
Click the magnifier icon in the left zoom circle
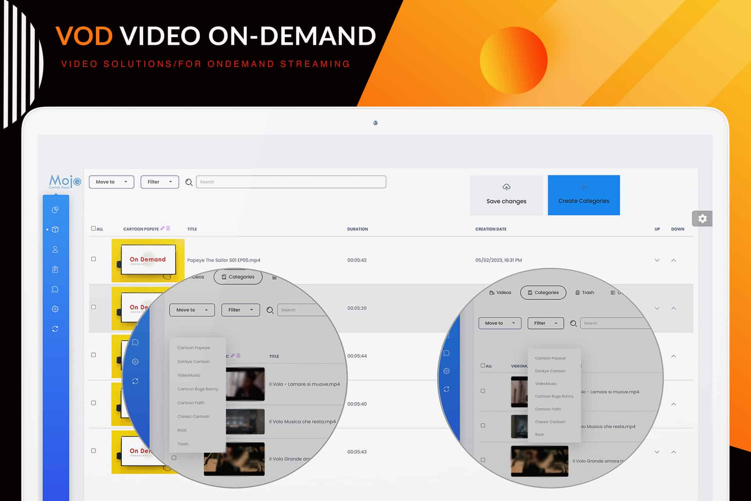[270, 310]
